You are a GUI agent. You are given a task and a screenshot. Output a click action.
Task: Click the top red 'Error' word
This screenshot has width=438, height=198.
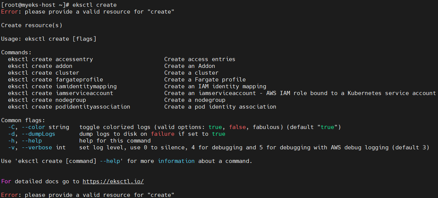(x=9, y=12)
